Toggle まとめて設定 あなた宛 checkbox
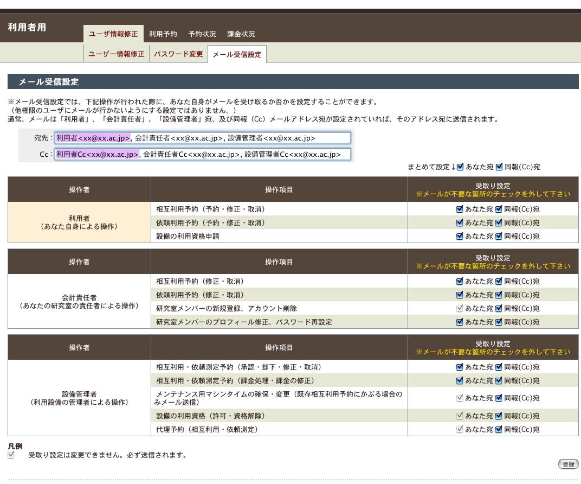The width and height of the screenshot is (581, 484). 461,167
